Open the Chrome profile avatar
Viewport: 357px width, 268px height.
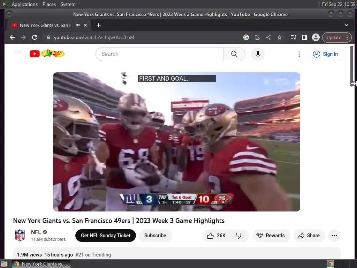tap(316, 37)
